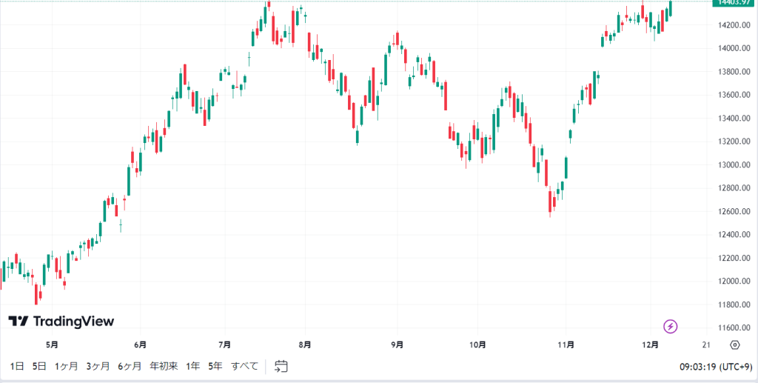Image resolution: width=758 pixels, height=383 pixels.
Task: Click the 8月 time axis label
Action: tap(304, 344)
